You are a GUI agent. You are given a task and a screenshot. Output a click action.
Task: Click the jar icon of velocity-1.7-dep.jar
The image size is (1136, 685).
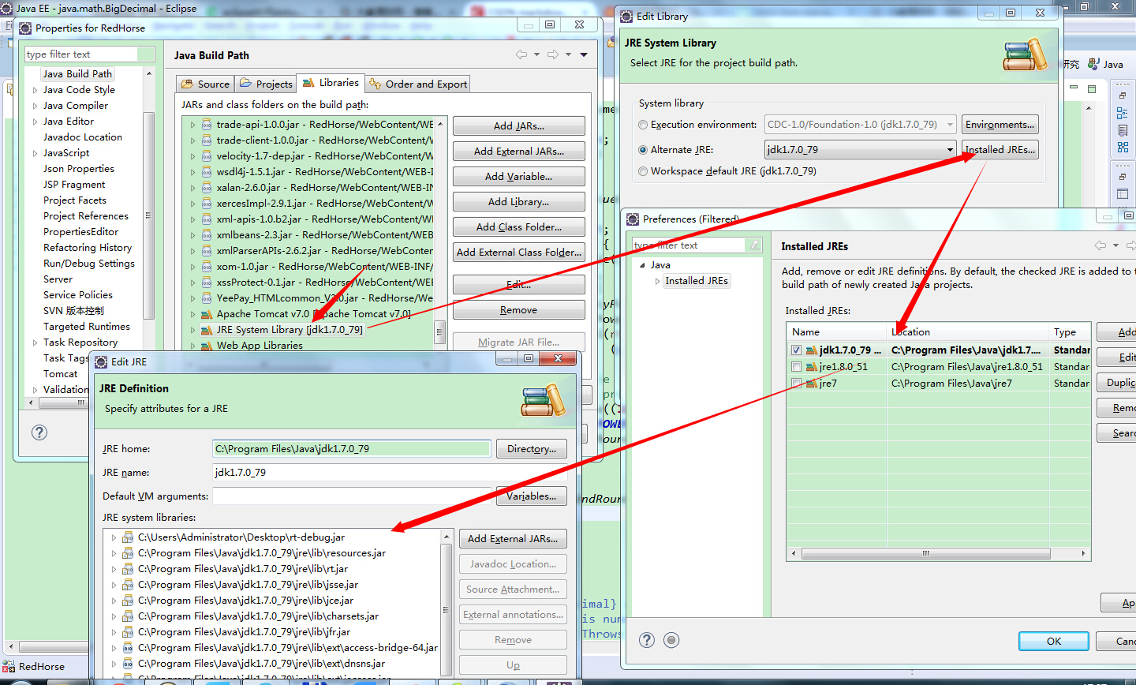(207, 156)
